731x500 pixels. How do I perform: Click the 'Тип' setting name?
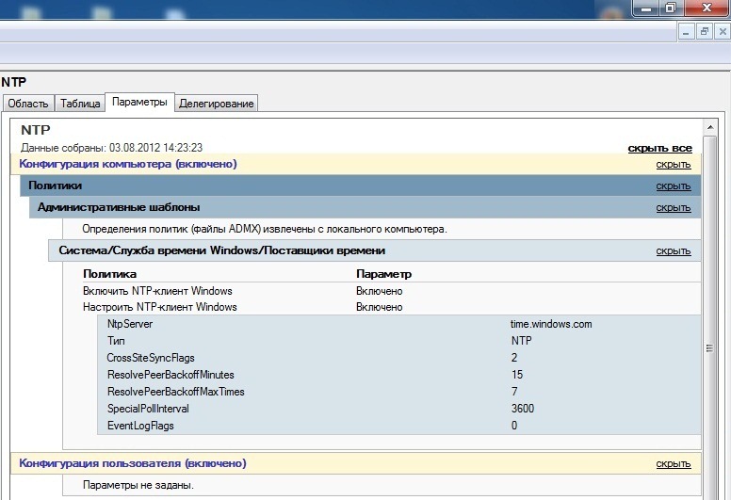click(116, 341)
